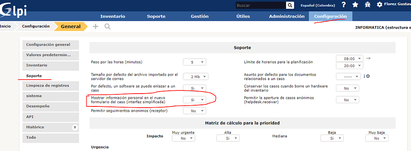Select Limpieza de registros tab

pos(51,86)
